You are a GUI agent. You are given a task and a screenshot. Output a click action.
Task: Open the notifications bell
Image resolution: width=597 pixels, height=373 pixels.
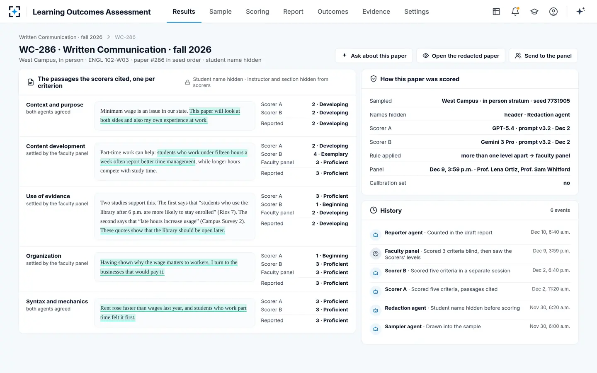(x=515, y=12)
